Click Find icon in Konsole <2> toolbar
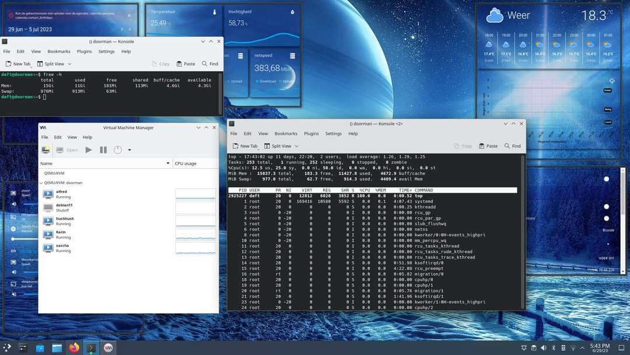630x355 pixels. 507,146
